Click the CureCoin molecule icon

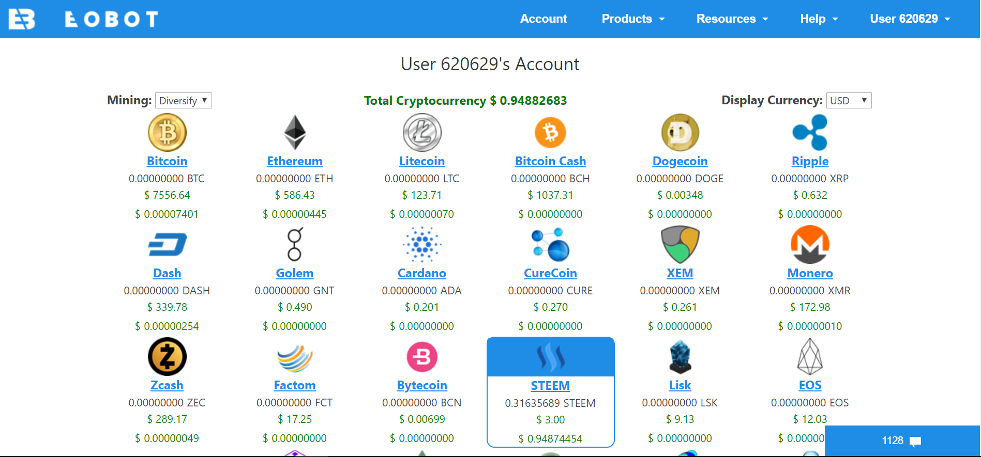click(550, 244)
